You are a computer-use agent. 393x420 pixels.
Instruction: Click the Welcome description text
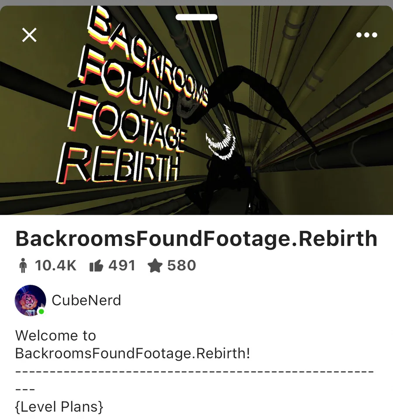[133, 345]
